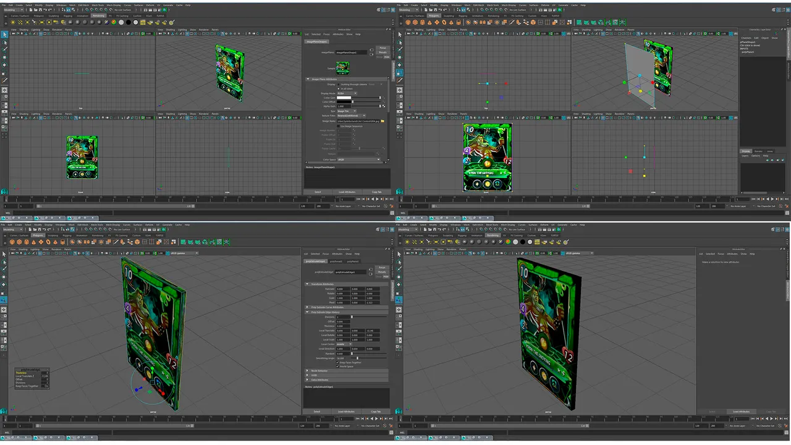
Task: Open Edit Mesh menu in top-left Maya window
Action: pos(83,5)
